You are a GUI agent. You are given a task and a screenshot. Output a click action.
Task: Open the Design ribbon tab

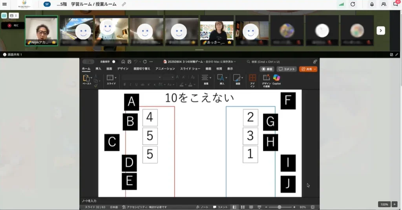pyautogui.click(x=122, y=69)
